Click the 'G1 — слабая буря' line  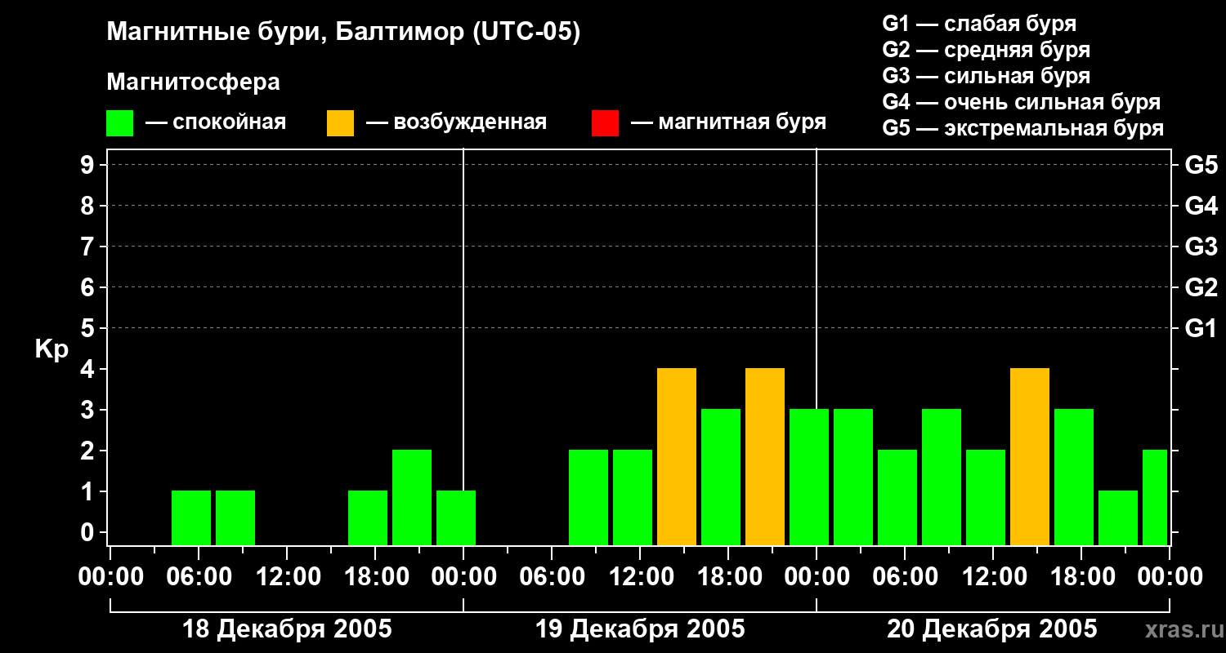(979, 24)
